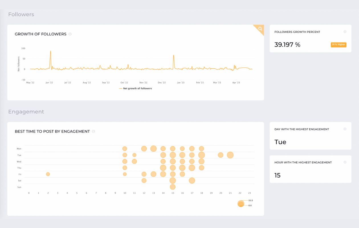Select the Thursday hour 10 engagement bubble
Image resolution: width=359 pixels, height=228 pixels.
(x=125, y=168)
